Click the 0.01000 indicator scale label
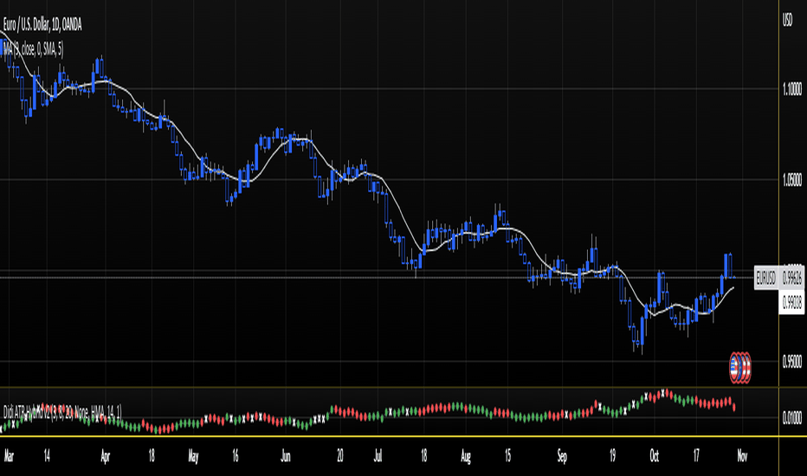Screen dimensions: 807x476 791,418
